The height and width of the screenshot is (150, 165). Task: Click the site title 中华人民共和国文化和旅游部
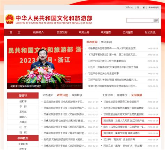click(54, 18)
